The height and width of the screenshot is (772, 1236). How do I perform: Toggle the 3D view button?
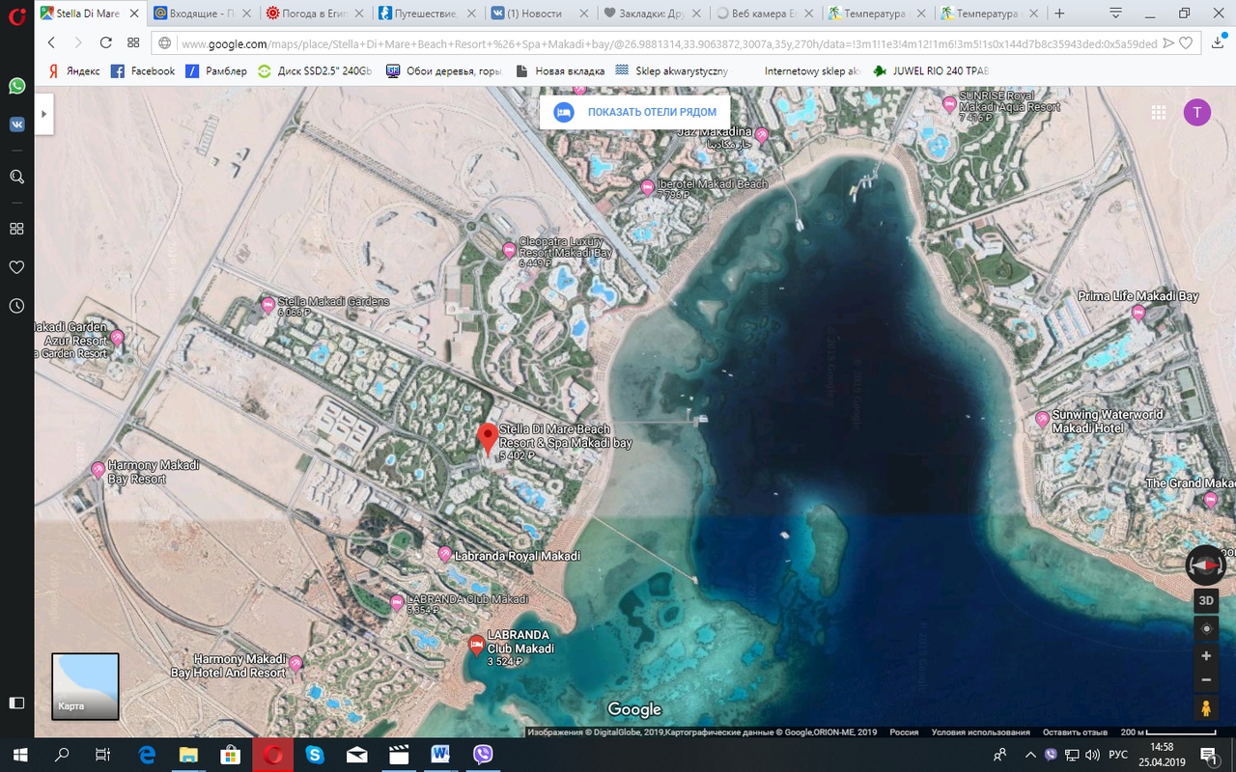click(1206, 600)
